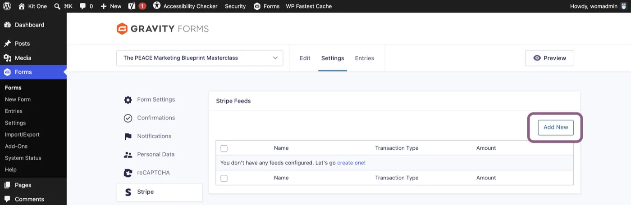
Task: Click the Personal Data people icon
Action: click(128, 155)
